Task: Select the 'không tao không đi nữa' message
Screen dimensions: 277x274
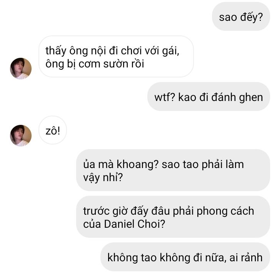Action: 185,257
